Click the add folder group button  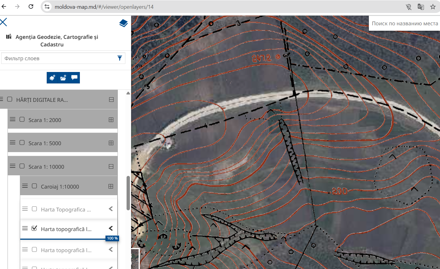[x=63, y=78]
